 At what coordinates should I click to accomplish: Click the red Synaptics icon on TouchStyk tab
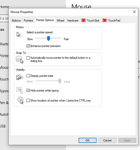(x=84, y=20)
